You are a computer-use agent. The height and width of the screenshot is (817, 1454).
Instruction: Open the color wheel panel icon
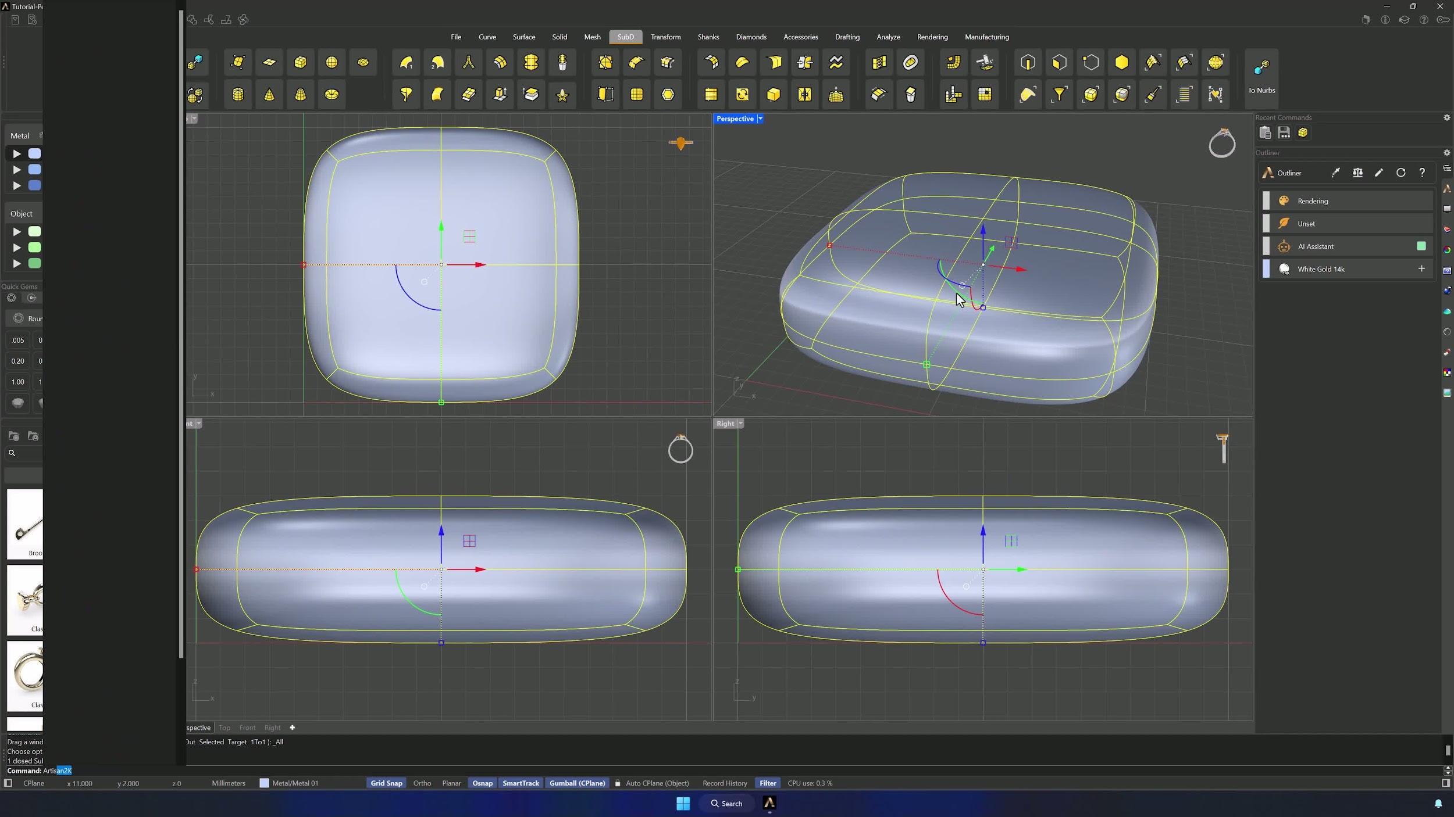pyautogui.click(x=1447, y=250)
